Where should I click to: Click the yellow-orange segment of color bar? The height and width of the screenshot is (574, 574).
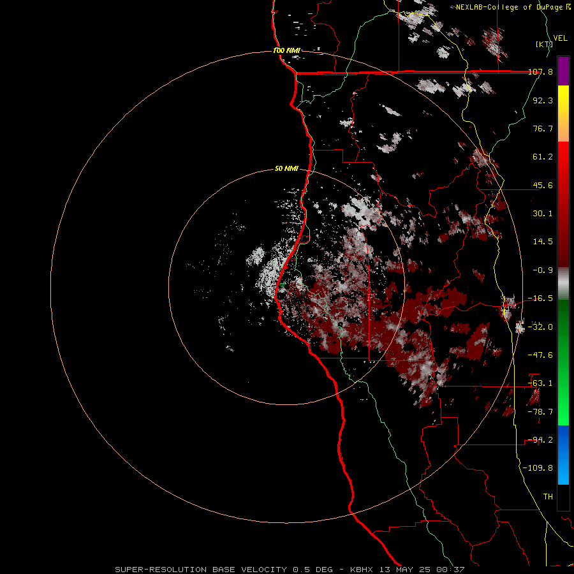point(563,114)
